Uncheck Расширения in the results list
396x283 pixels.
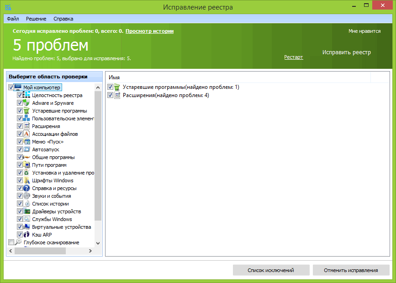110,95
